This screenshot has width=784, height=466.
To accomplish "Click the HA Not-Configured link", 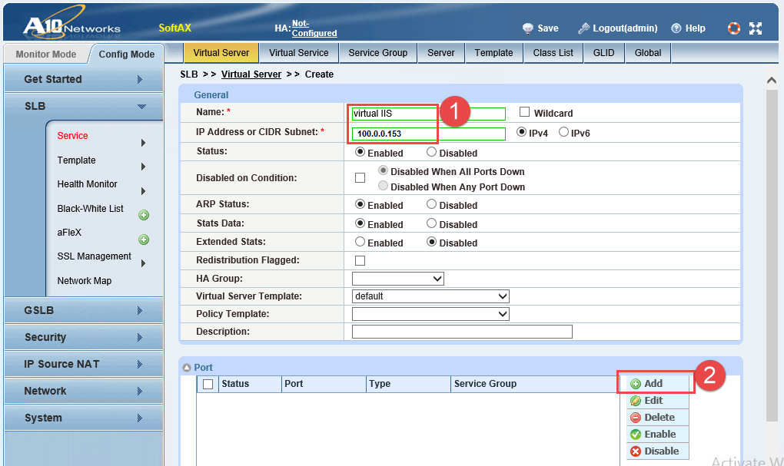I will 314,28.
